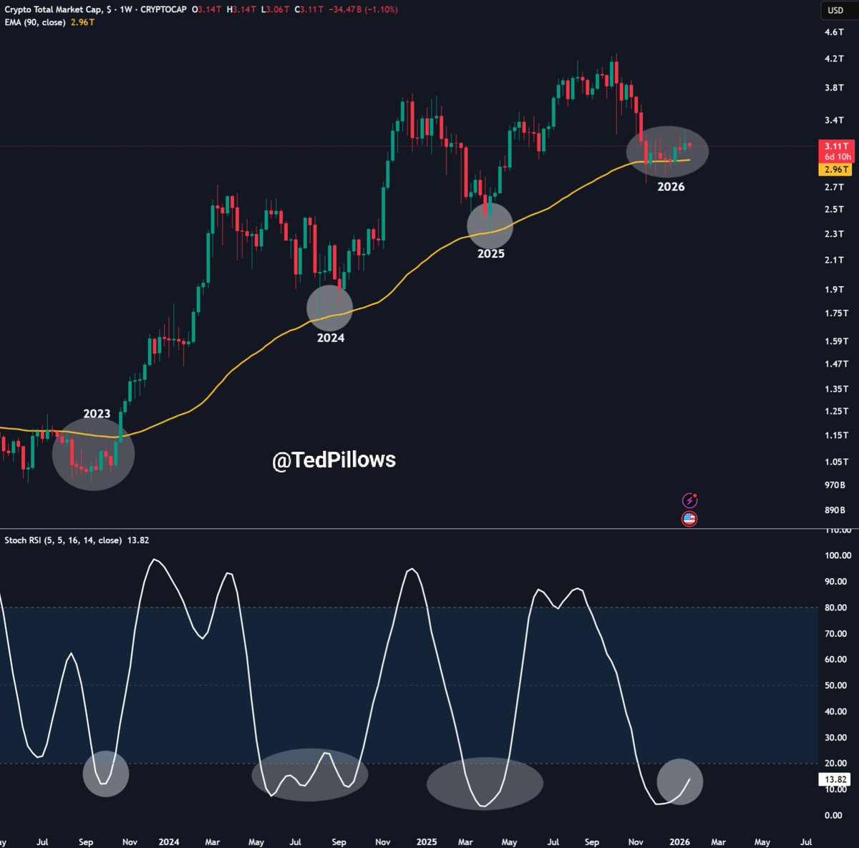Click the @TedPillows chart watermark
Screen dimensions: 859x848
click(x=334, y=460)
